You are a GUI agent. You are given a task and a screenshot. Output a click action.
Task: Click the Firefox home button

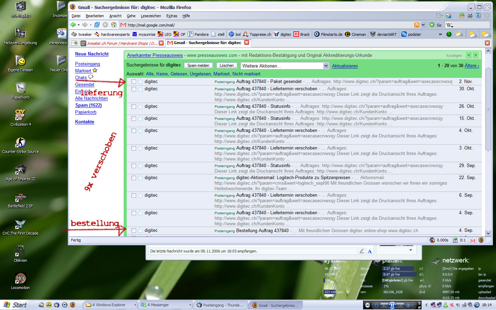pos(114,25)
